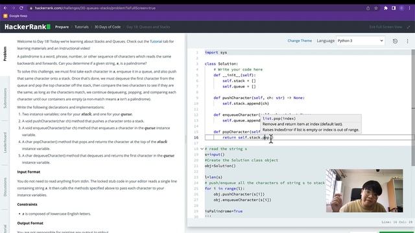Screen dimensions: 415x233
Task: Open the Google Keep bookmark
Action: coord(16,16)
